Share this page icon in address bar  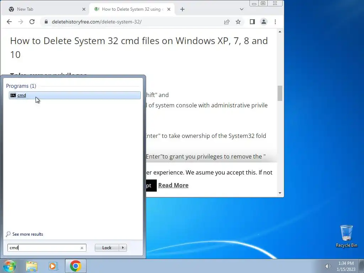pyautogui.click(x=226, y=22)
